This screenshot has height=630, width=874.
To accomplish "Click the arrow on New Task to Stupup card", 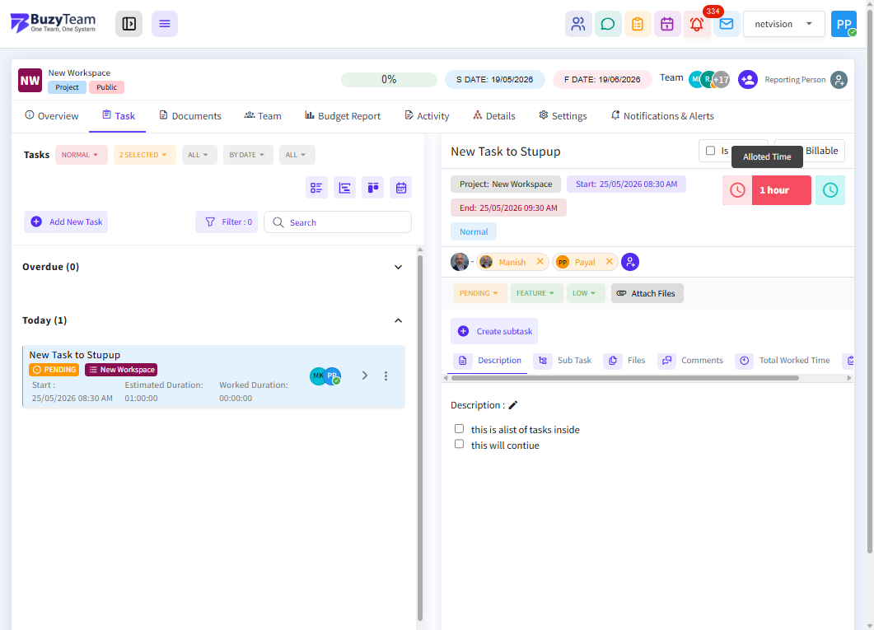I will 365,376.
